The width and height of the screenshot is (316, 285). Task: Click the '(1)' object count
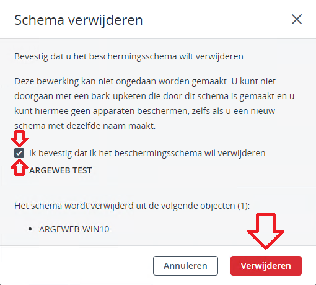point(244,206)
